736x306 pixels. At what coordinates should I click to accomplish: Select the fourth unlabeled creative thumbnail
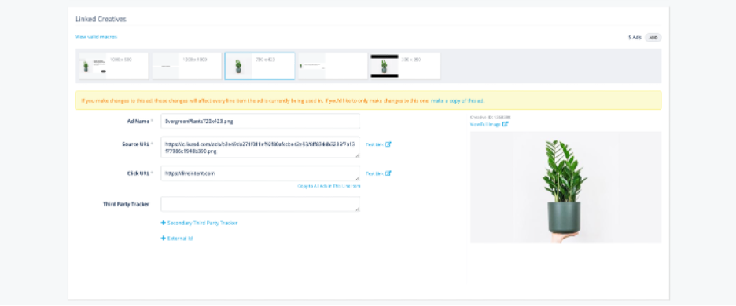pyautogui.click(x=333, y=66)
